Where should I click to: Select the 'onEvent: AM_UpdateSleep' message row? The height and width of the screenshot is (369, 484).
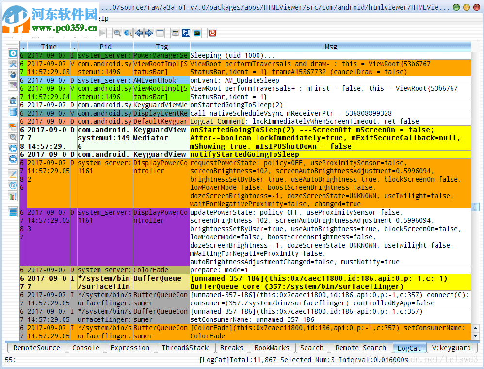(x=331, y=80)
